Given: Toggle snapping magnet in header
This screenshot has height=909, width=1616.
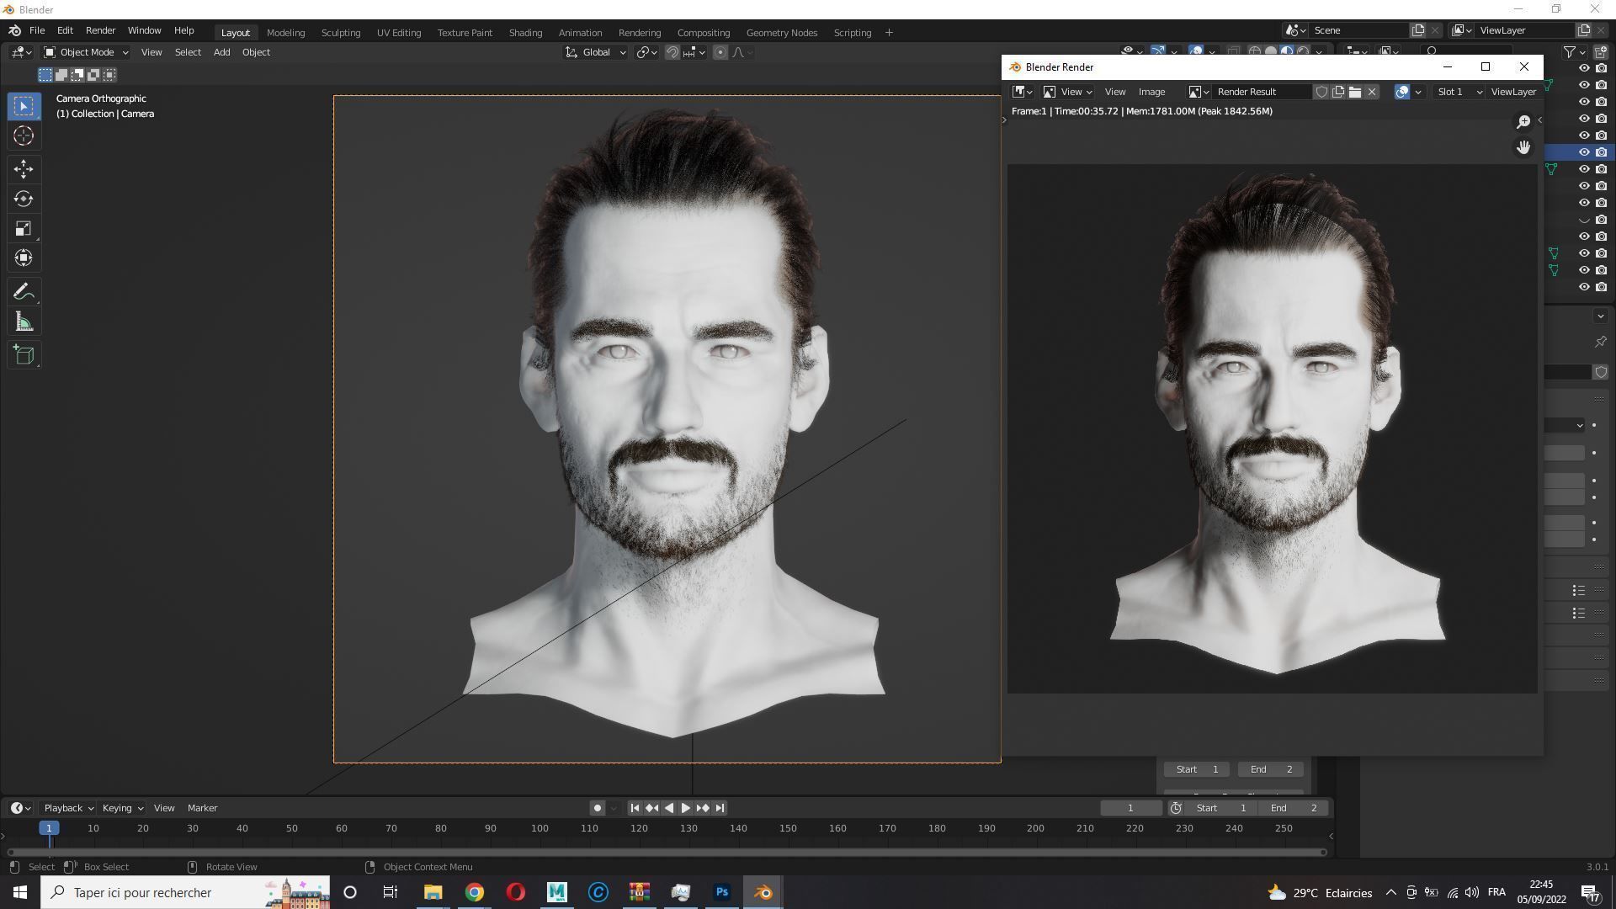Looking at the screenshot, I should pyautogui.click(x=672, y=52).
